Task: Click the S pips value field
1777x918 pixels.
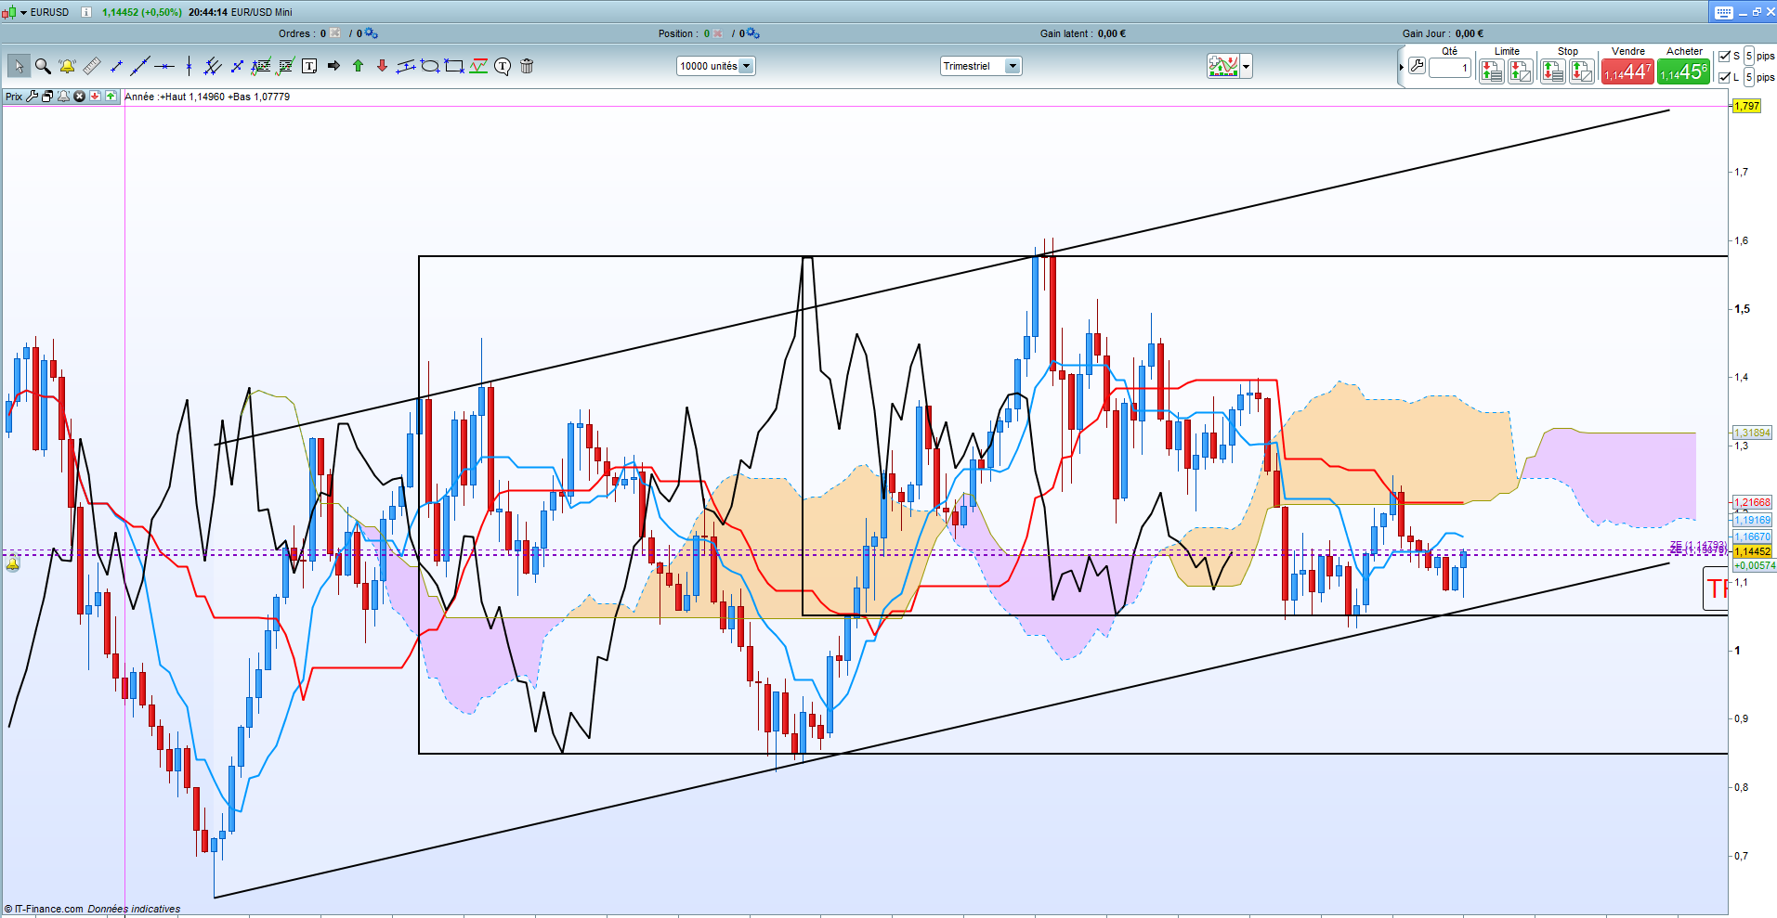Action: [x=1749, y=56]
